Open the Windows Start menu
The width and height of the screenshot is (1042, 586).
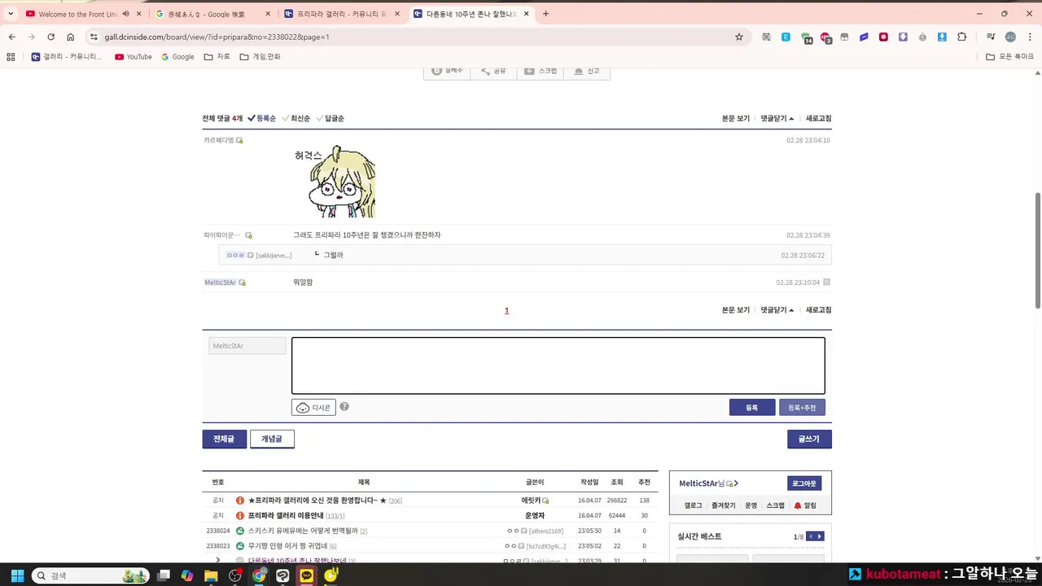point(16,575)
